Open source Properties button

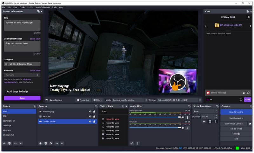pyautogui.click(x=83, y=100)
